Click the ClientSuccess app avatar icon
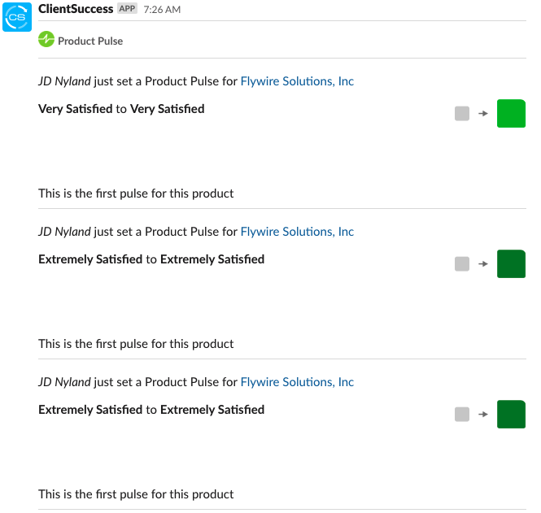541x513 pixels. coord(17,17)
